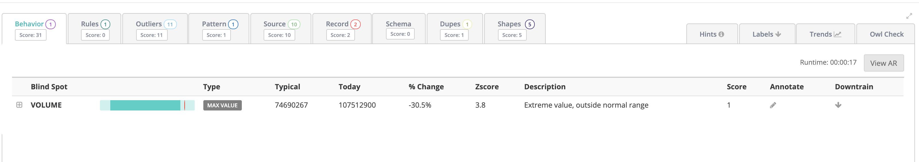The height and width of the screenshot is (162, 919).
Task: Switch to the Rules tab
Action: coord(90,24)
